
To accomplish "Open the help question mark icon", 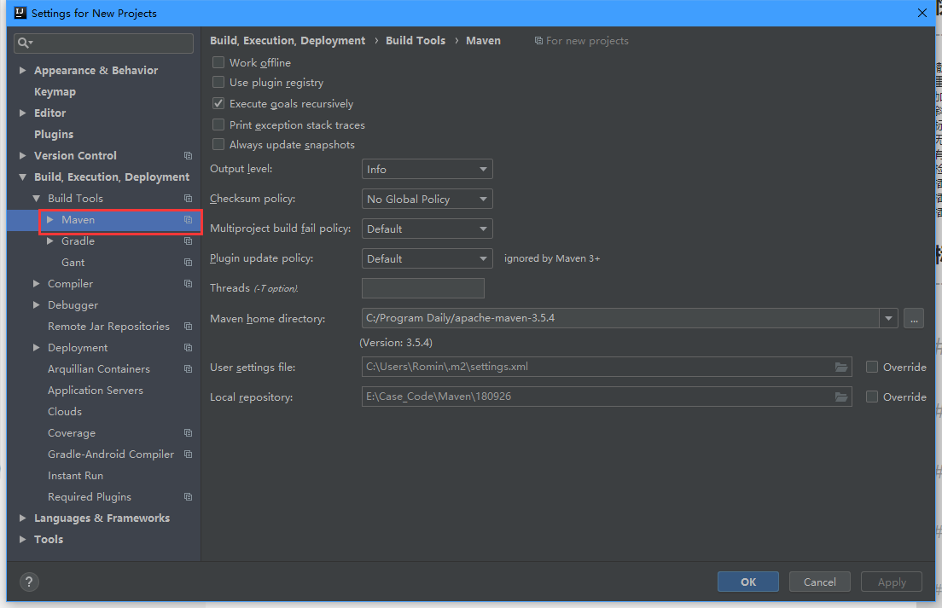I will click(x=29, y=582).
